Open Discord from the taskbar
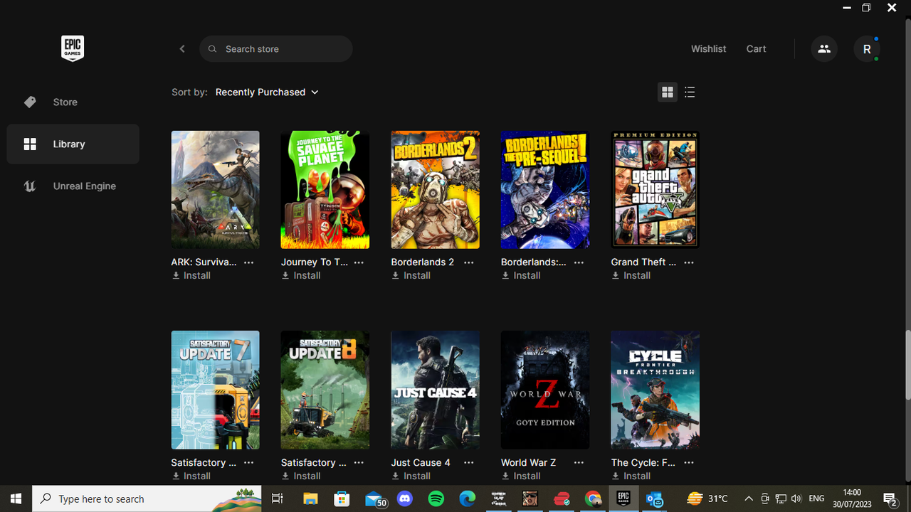The height and width of the screenshot is (512, 911). [405, 498]
